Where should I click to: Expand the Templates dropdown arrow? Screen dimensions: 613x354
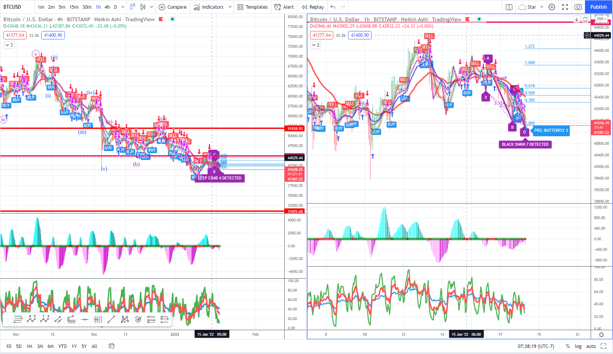[230, 7]
